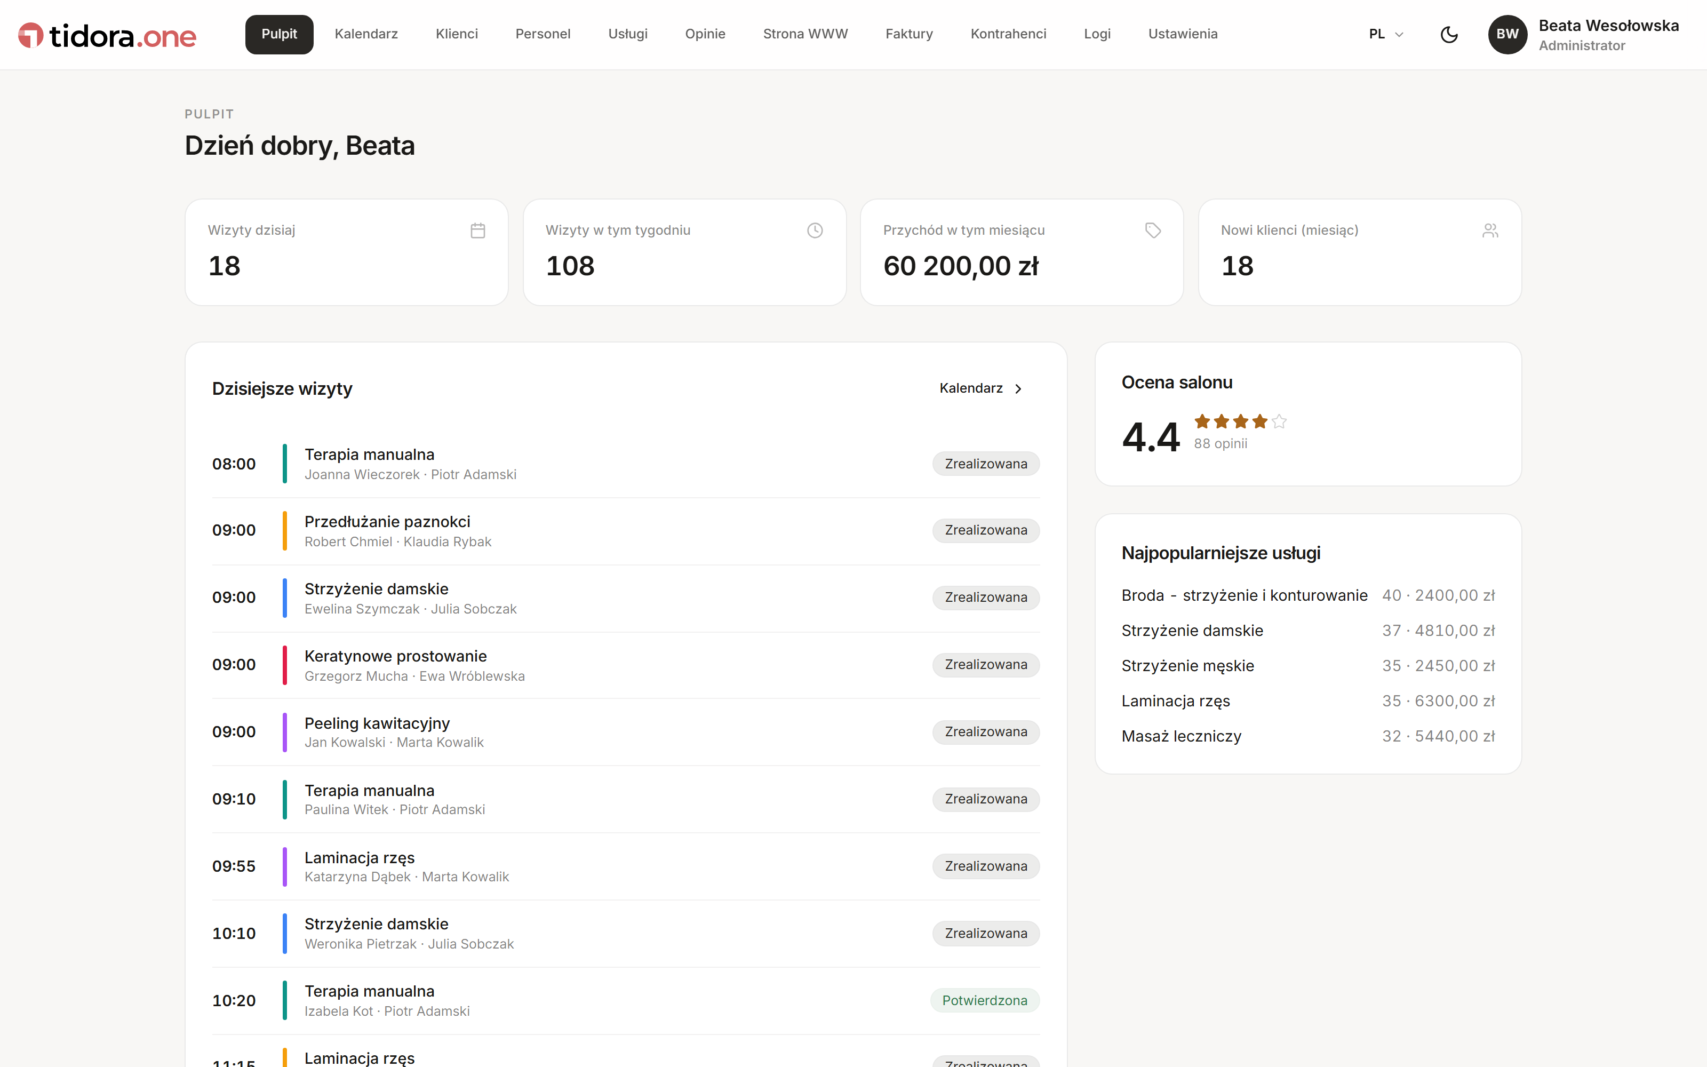Select Strzyżenie damskie with Weronika Pietrzak
1707x1067 pixels.
coord(626,934)
